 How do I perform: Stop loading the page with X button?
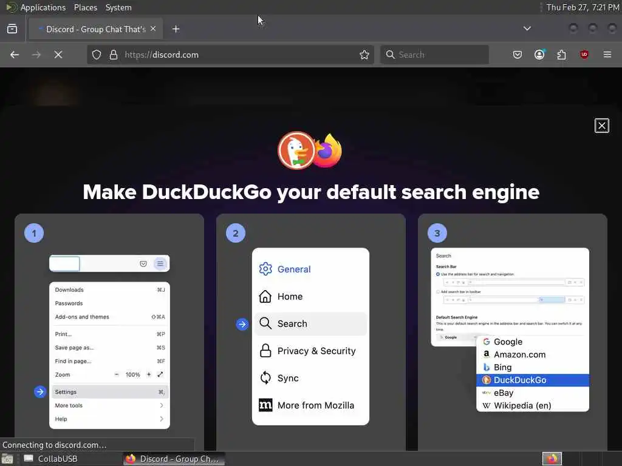pos(58,55)
